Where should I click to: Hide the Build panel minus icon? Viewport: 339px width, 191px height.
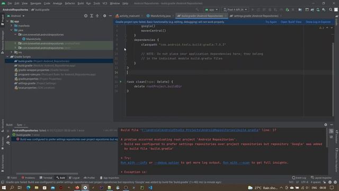tap(332, 125)
